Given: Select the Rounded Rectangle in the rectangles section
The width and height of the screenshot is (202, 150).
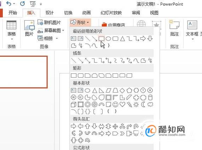Looking at the screenshot, I should pos(81,76).
